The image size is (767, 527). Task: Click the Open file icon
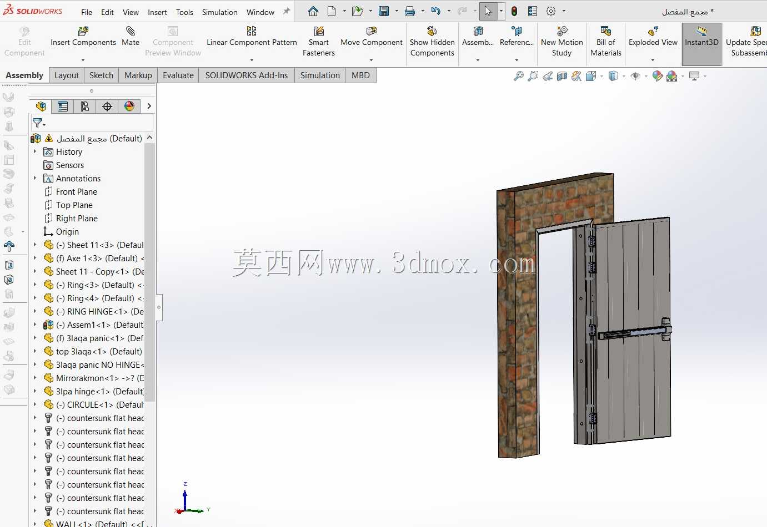click(357, 11)
